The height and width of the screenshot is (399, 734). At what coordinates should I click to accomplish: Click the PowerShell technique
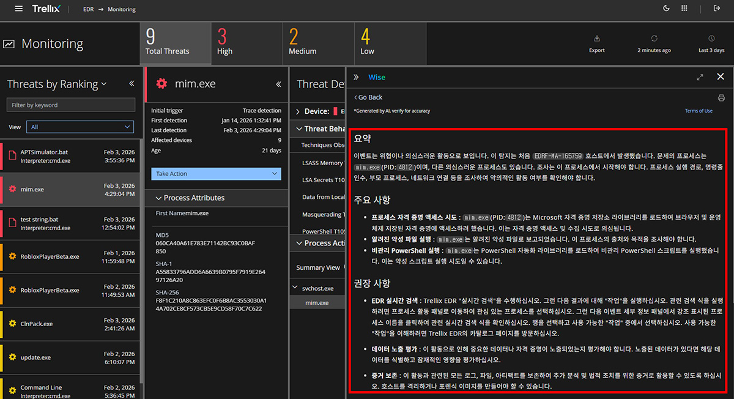click(323, 232)
